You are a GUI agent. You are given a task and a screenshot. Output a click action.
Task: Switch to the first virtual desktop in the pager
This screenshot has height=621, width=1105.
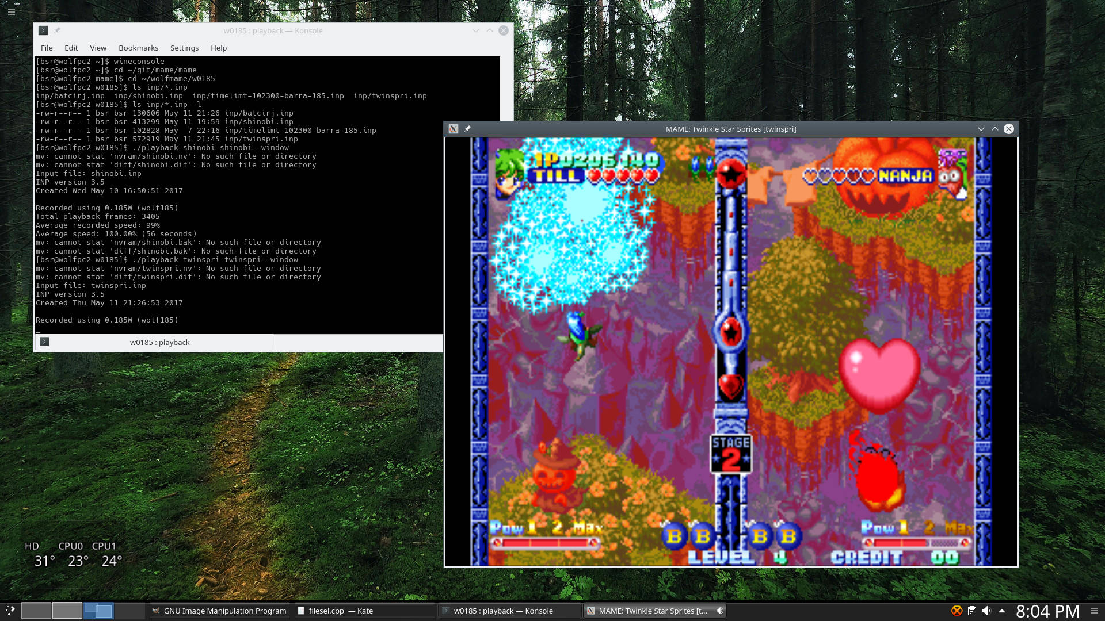point(36,611)
